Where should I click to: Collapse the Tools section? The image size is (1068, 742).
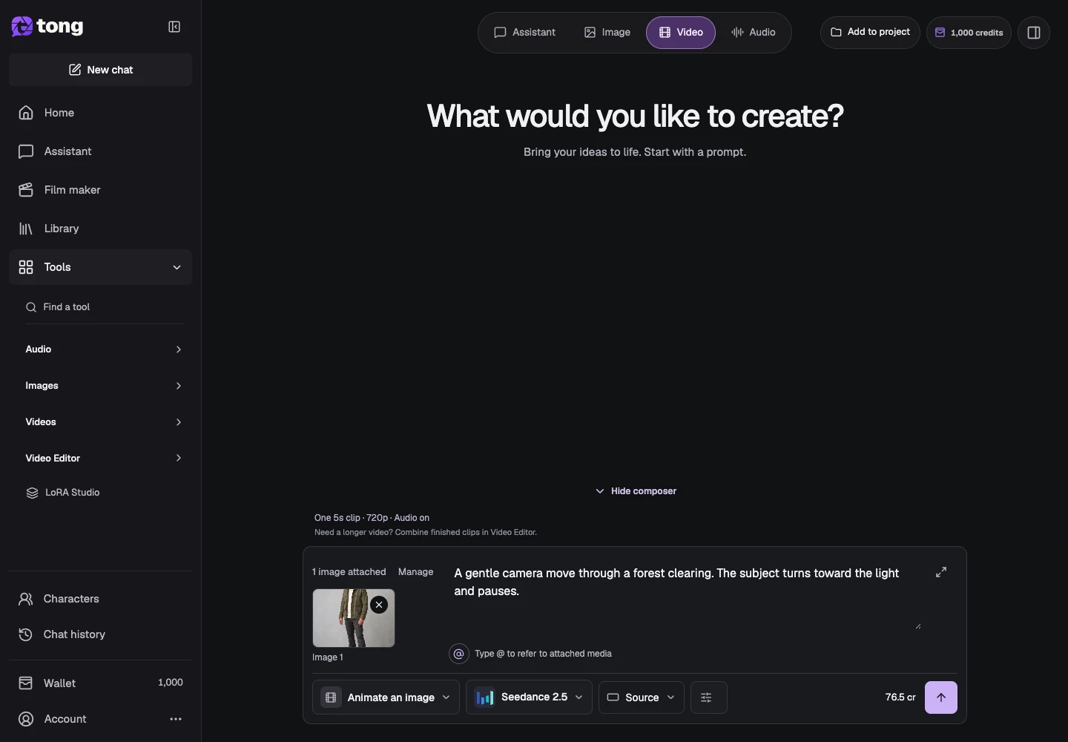click(x=101, y=267)
